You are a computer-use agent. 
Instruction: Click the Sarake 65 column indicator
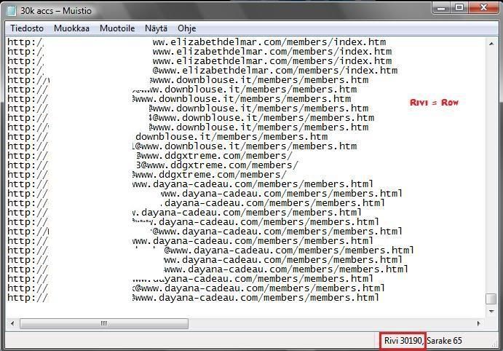coord(444,340)
